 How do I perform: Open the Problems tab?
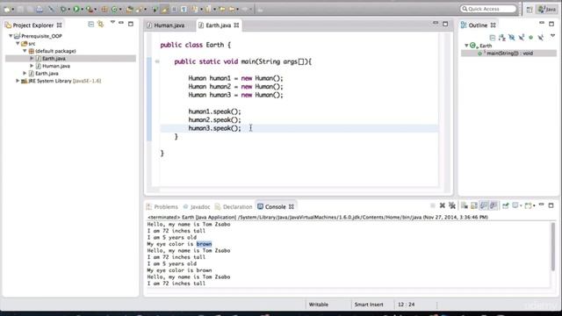point(162,207)
